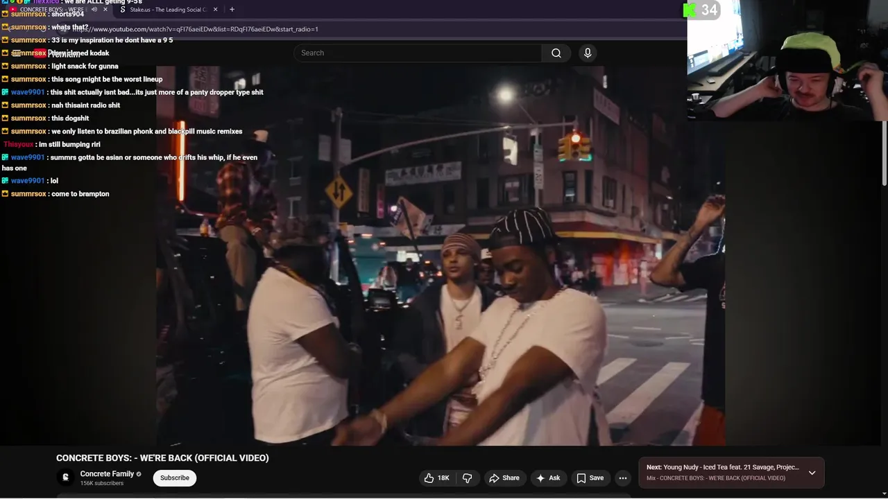
Task: Click the video title CONCRETE BOYS: - WE'RE BACK
Action: [x=162, y=458]
